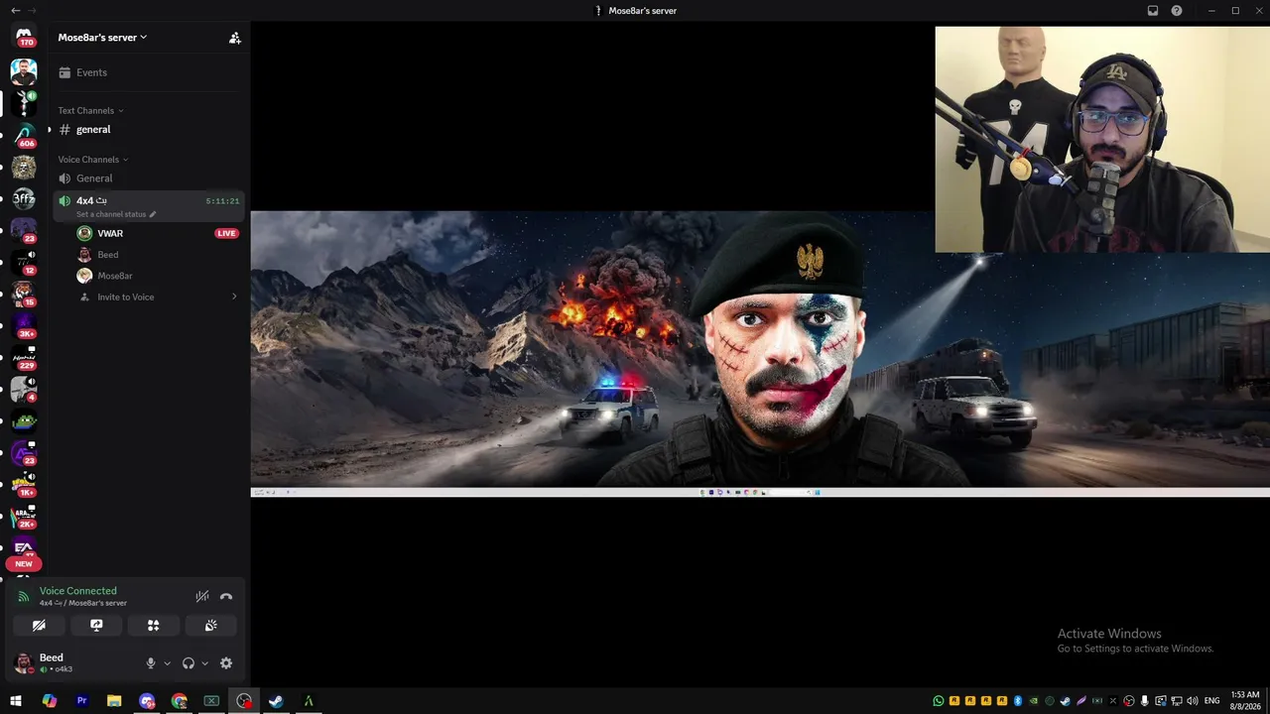Click Invite to Voice
Image resolution: width=1270 pixels, height=714 pixels.
[x=159, y=297]
